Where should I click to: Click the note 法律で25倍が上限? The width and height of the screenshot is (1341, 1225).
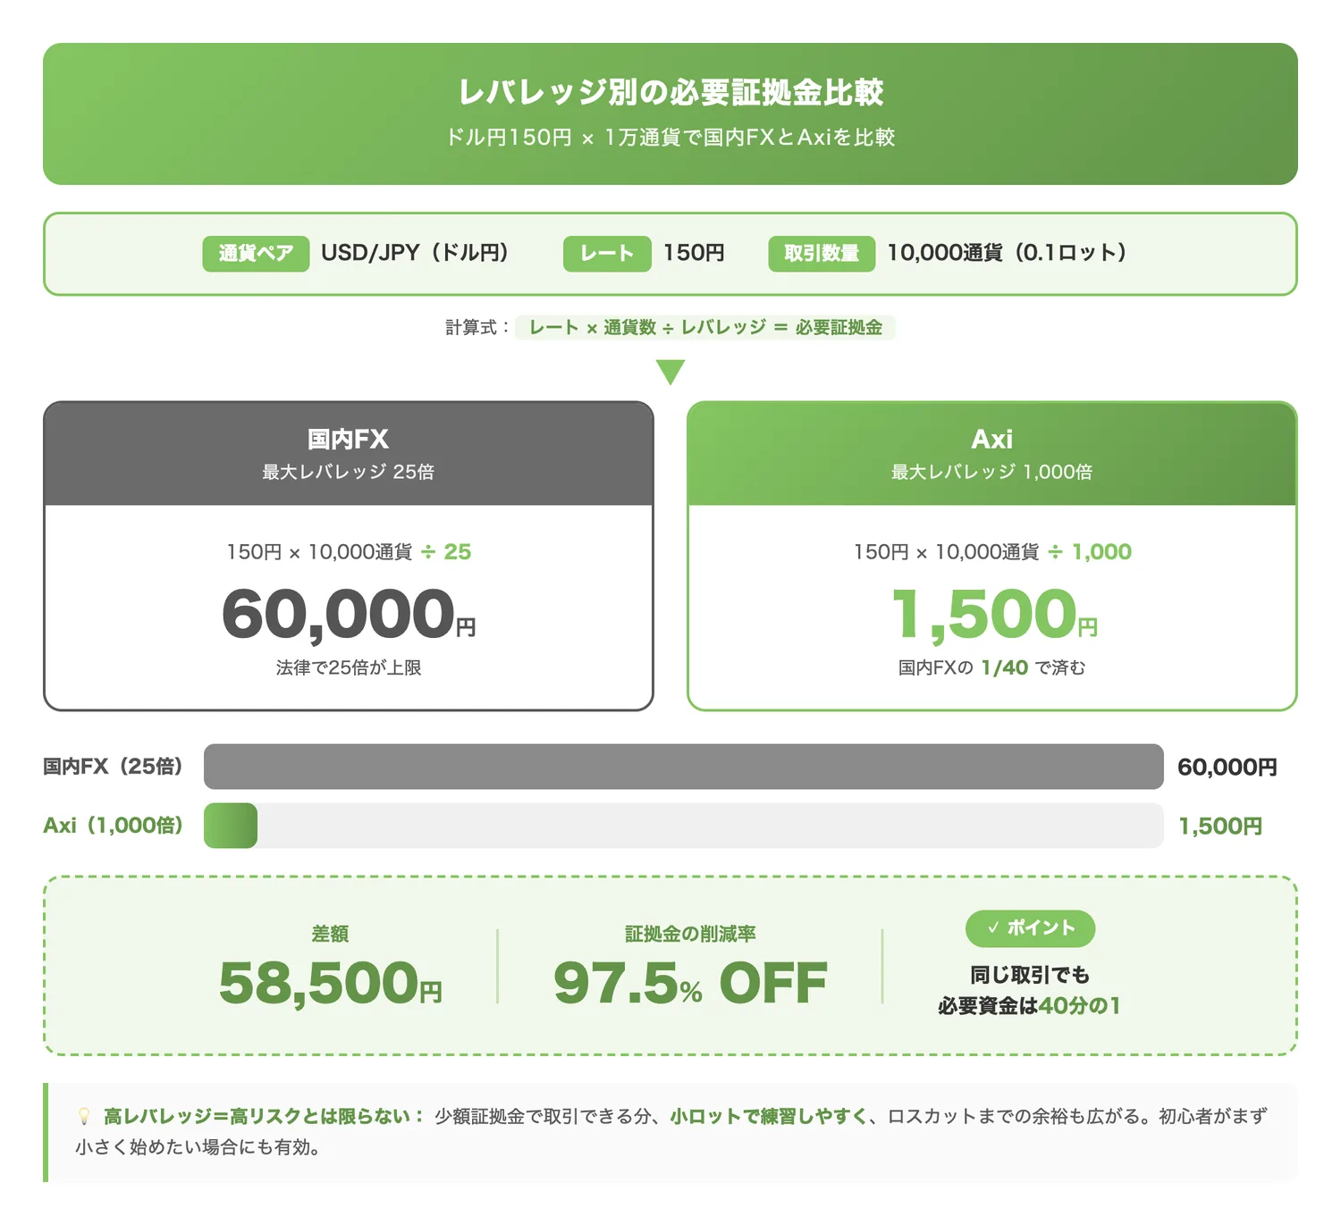click(349, 667)
